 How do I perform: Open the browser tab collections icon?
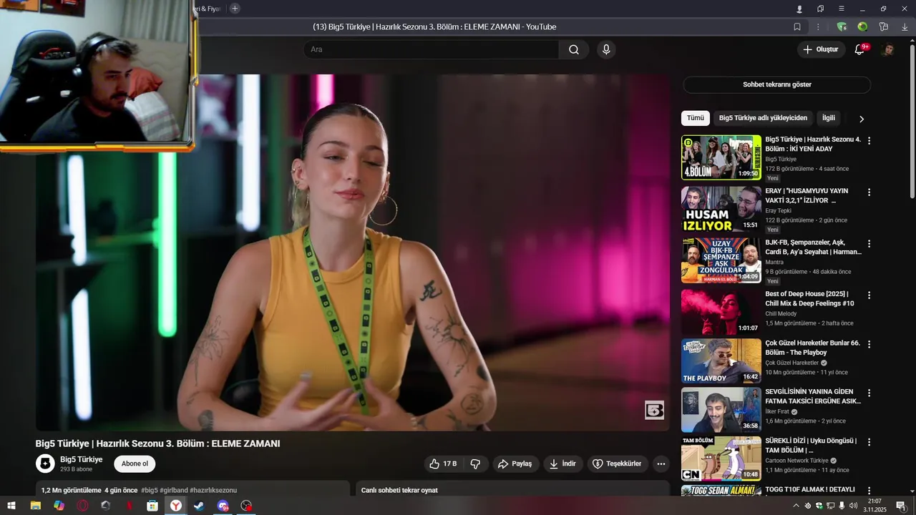tap(820, 9)
